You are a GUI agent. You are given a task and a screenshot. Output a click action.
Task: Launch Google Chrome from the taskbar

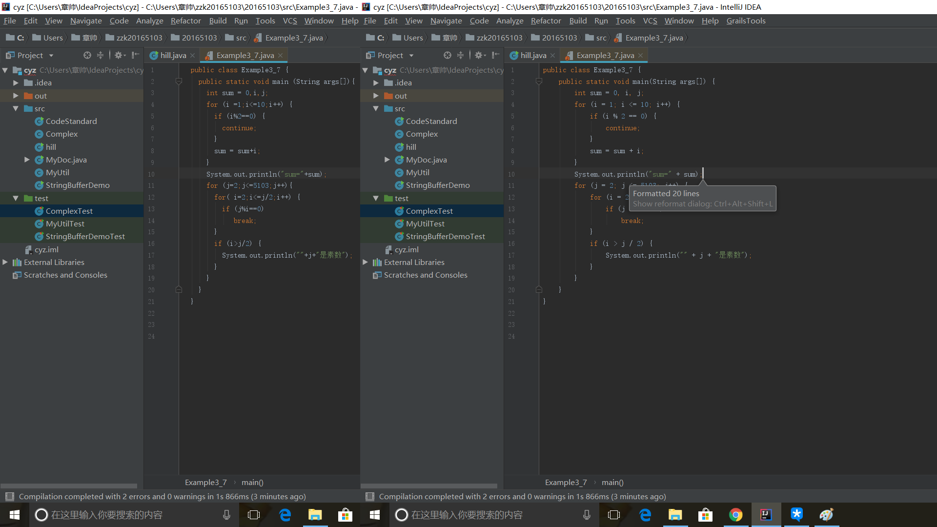[735, 515]
